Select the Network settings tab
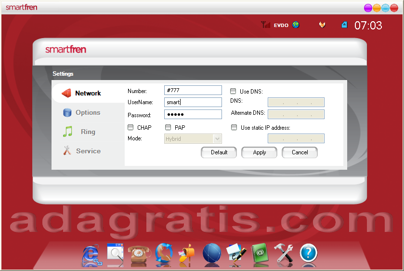The height and width of the screenshot is (271, 404). [89, 93]
